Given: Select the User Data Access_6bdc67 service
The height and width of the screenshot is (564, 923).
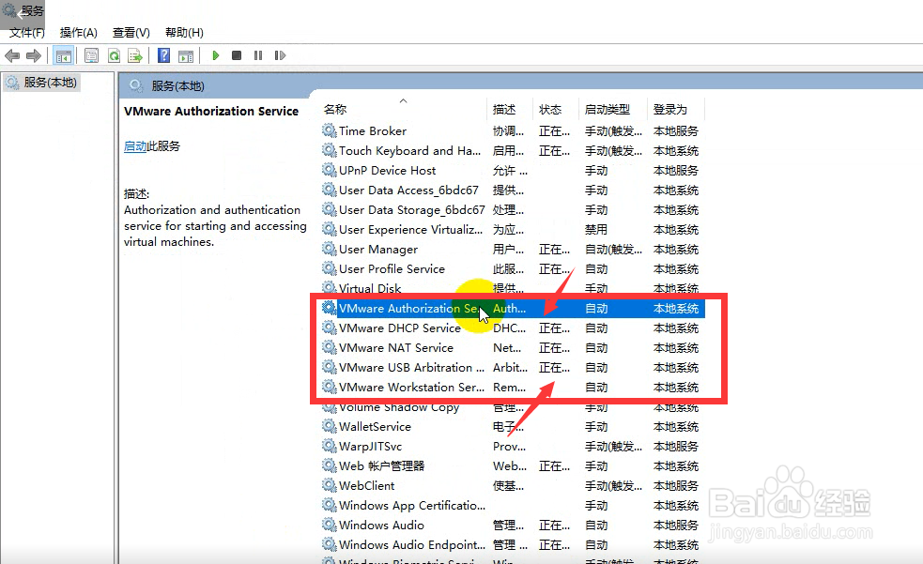Looking at the screenshot, I should (512, 190).
